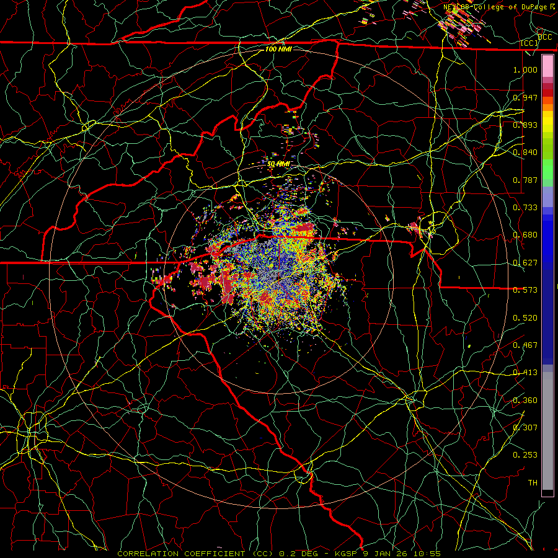
Task: Click the "1.000" color scale value
Action: [x=525, y=69]
